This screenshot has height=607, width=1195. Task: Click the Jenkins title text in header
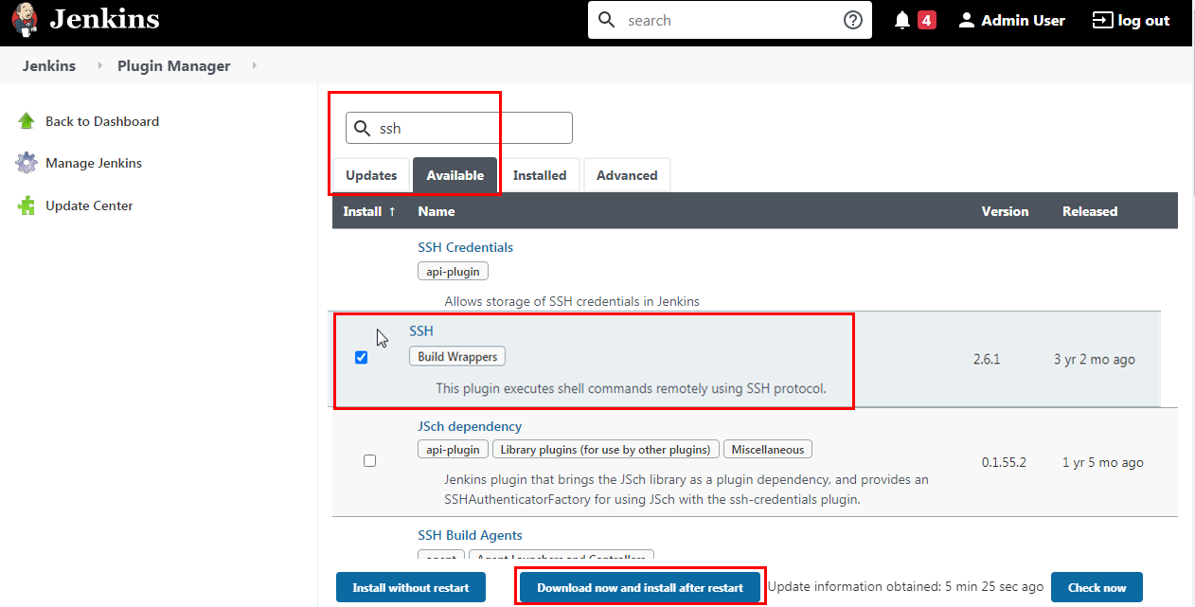(x=104, y=19)
